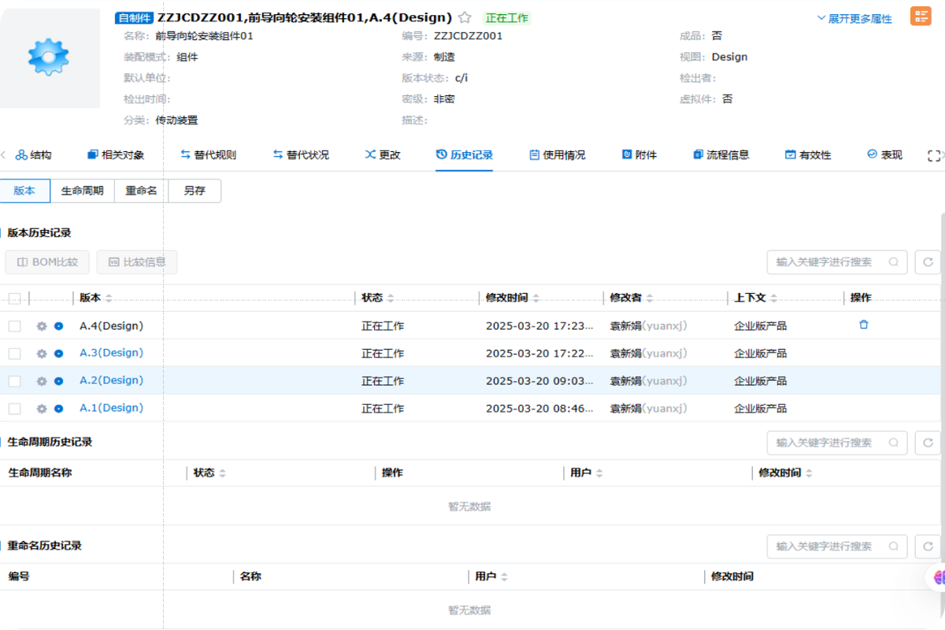Click the refresh icon for 重命名历史记录
Image resolution: width=945 pixels, height=630 pixels.
point(928,547)
